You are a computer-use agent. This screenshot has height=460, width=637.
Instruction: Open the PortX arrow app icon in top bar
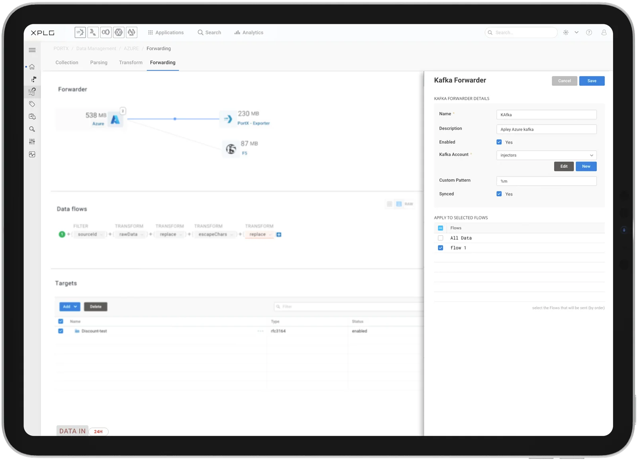[80, 32]
